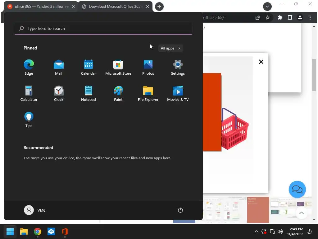Open Settings from pinned apps
Viewport: 318px width, 239px height.
click(x=178, y=68)
